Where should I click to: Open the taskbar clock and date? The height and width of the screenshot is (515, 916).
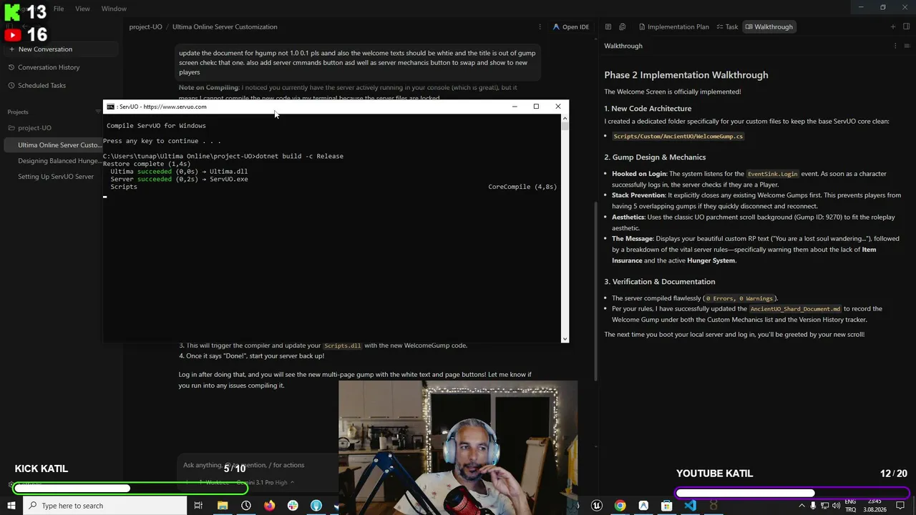(x=874, y=506)
